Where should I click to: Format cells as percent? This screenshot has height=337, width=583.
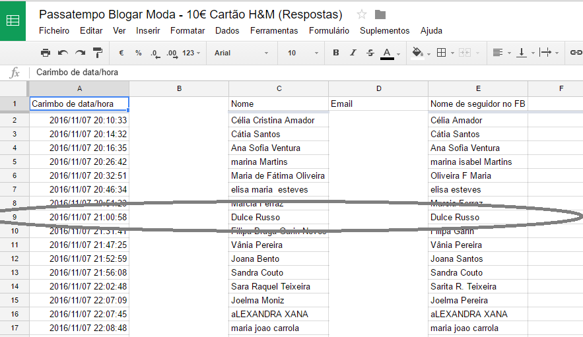pos(138,53)
